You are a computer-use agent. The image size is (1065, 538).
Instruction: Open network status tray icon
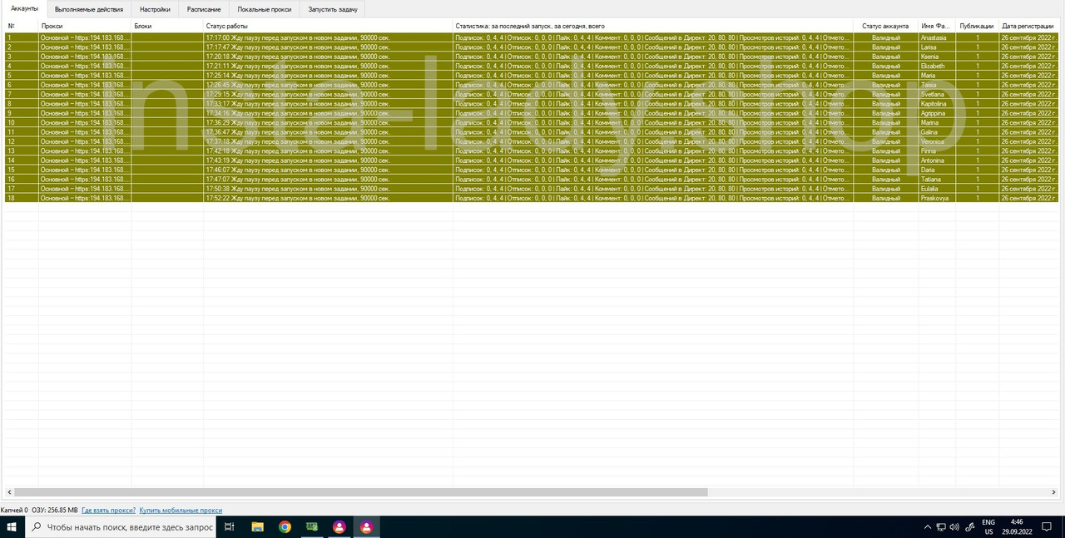click(941, 527)
